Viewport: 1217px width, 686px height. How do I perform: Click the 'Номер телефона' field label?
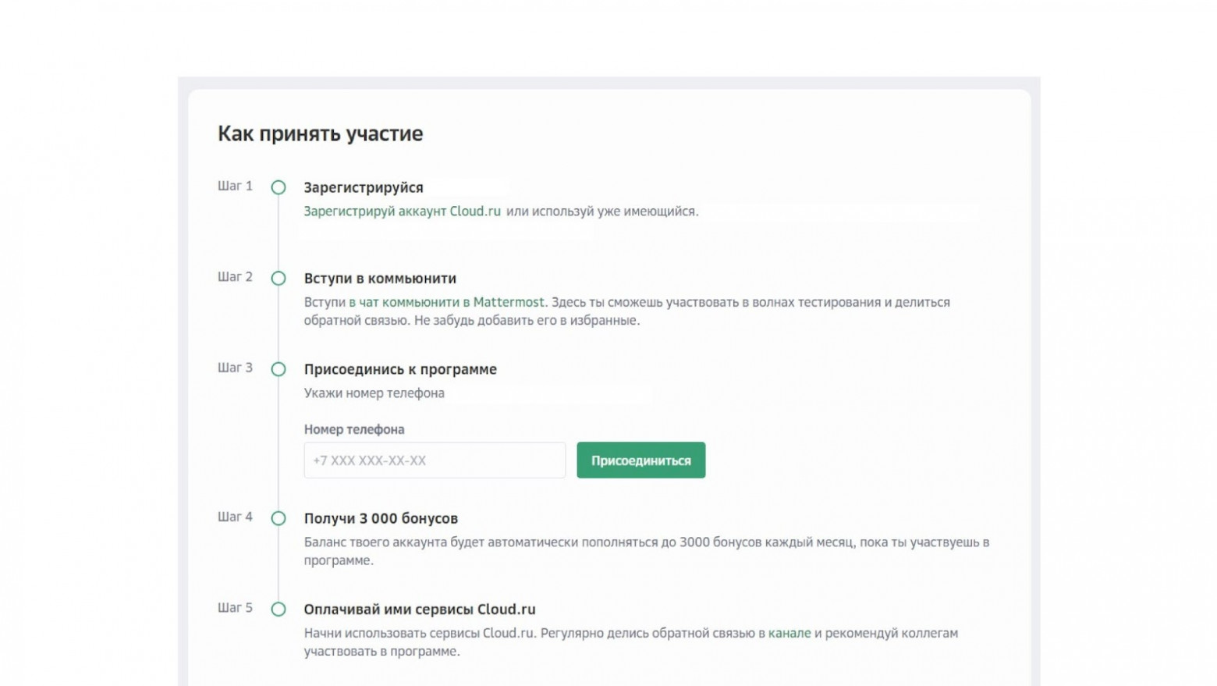[354, 429]
